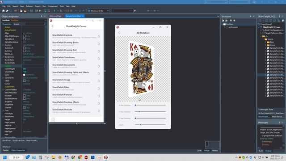The image size is (286, 161).
Task: Click the search magnifier in Object Inspector
Action: 45,24
